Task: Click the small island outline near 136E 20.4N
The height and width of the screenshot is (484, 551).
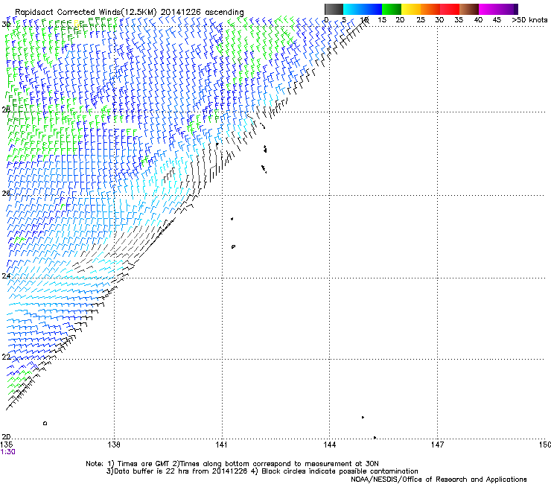Action: (45, 423)
